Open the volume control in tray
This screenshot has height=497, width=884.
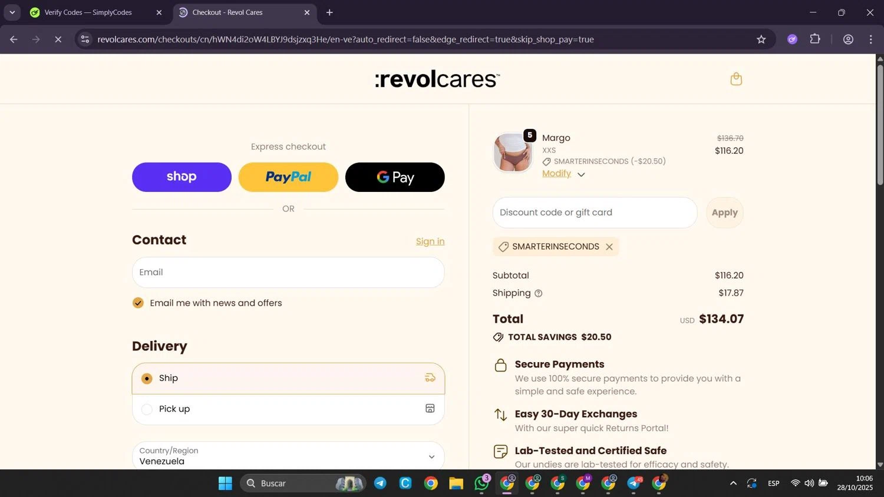point(809,483)
